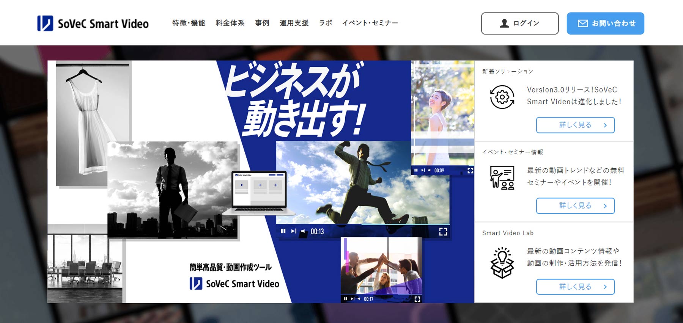Screen dimensions: 683x323
Task: Click the volume icon on the 00:13 player
Action: (303, 231)
